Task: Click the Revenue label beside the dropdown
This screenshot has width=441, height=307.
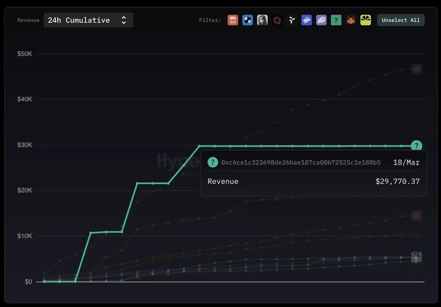Action: pyautogui.click(x=28, y=20)
